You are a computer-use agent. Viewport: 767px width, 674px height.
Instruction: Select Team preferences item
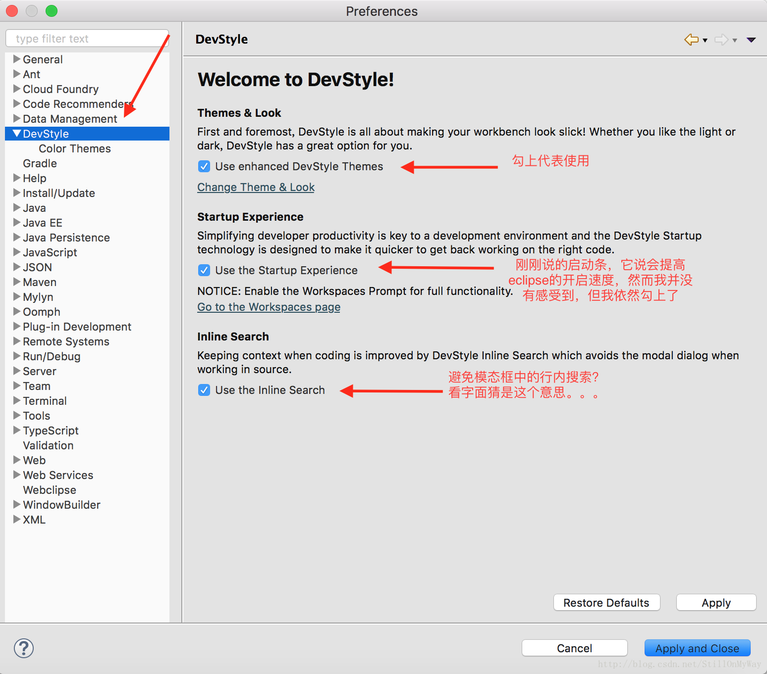[x=37, y=386]
